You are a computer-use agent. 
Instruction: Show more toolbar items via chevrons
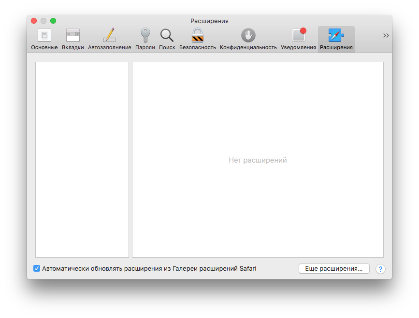(x=386, y=36)
